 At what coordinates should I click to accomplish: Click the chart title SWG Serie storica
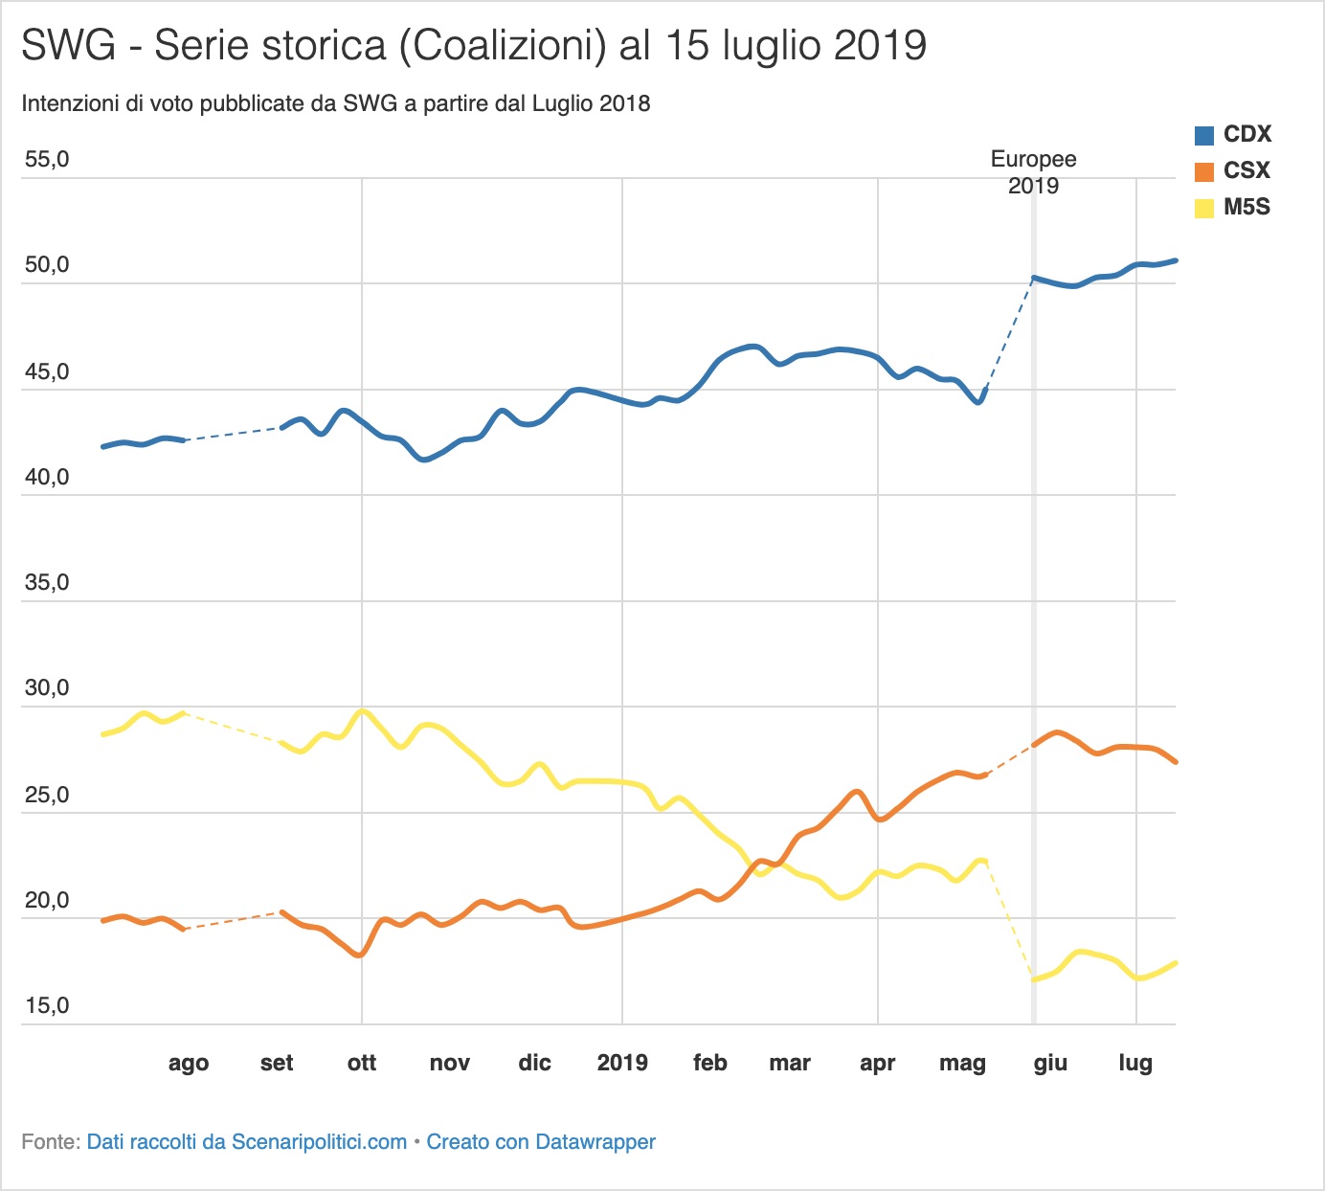tap(474, 46)
